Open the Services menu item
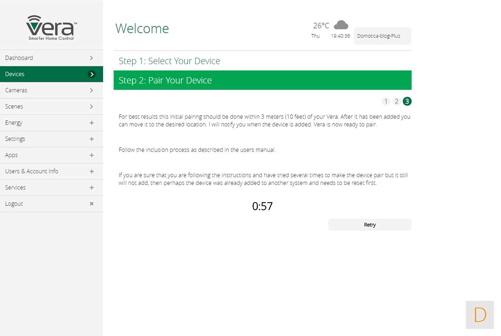The image size is (501, 336). pos(52,187)
